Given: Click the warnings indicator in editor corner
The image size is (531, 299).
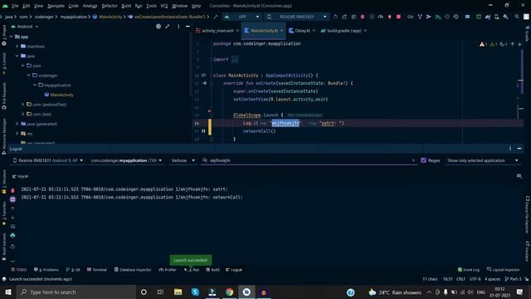Looking at the screenshot, I should (x=483, y=44).
